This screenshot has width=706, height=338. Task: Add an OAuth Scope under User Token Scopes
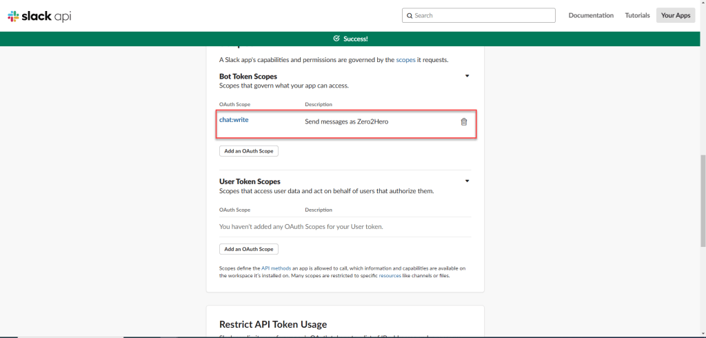tap(249, 249)
